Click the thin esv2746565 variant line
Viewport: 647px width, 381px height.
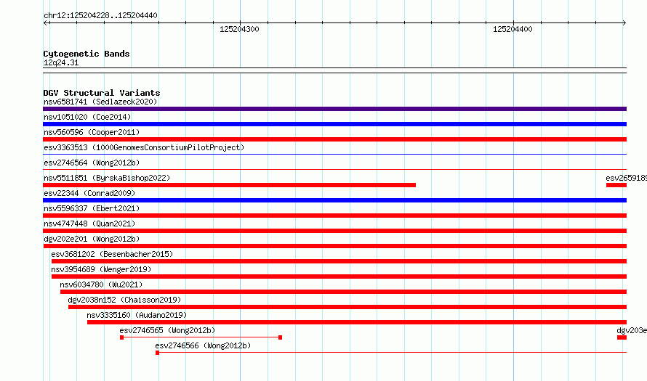pos(201,337)
